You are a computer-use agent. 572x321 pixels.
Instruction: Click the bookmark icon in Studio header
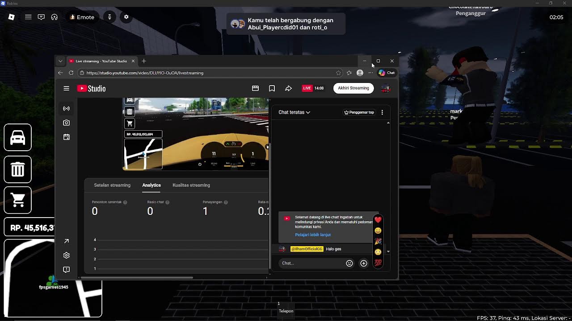pyautogui.click(x=272, y=88)
